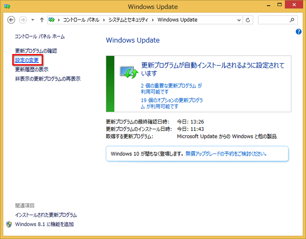Click 無償アップグレードの予約をご検討ください link
The image size is (306, 239).
point(226,154)
